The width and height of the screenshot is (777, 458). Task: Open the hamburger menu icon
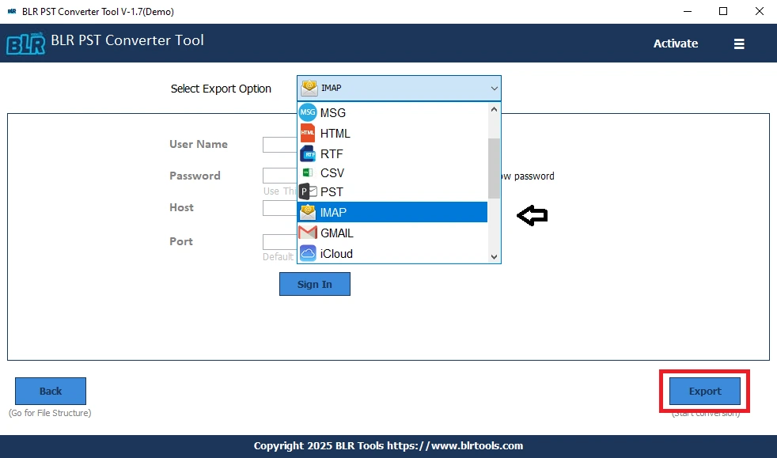[x=739, y=44]
